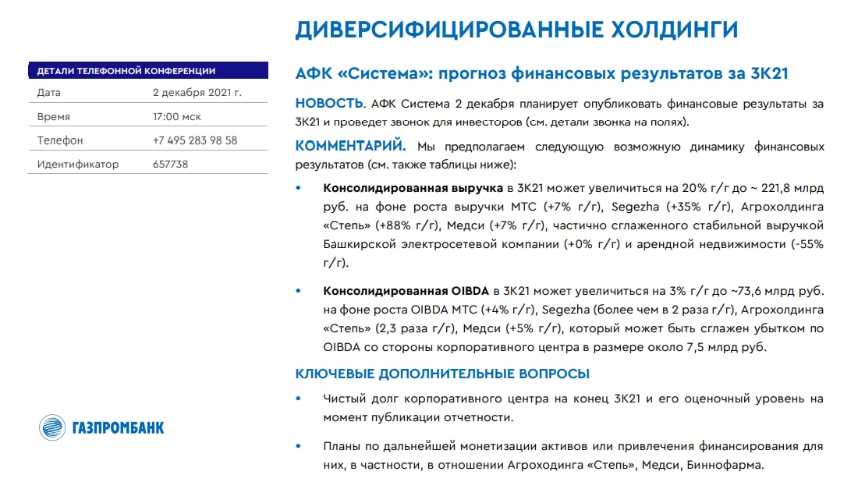The width and height of the screenshot is (858, 482).
Task: Click the НОВОСТЬ heading word
Action: [x=329, y=104]
